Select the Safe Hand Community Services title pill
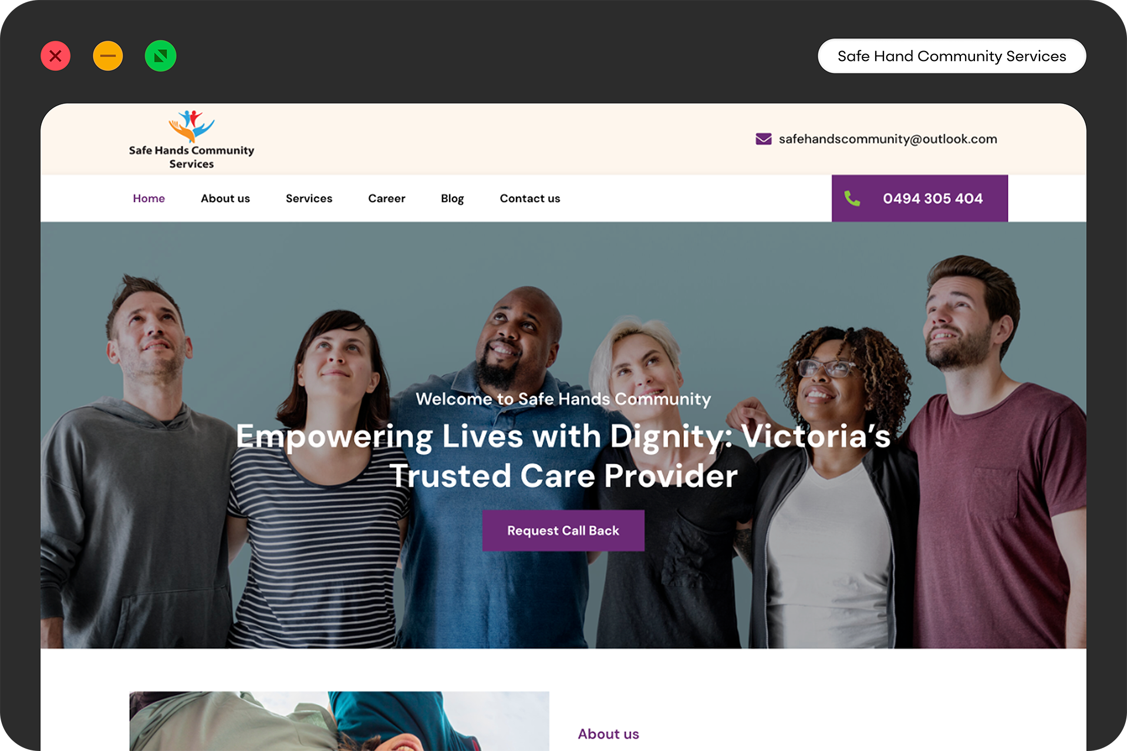Image resolution: width=1127 pixels, height=751 pixels. 952,56
